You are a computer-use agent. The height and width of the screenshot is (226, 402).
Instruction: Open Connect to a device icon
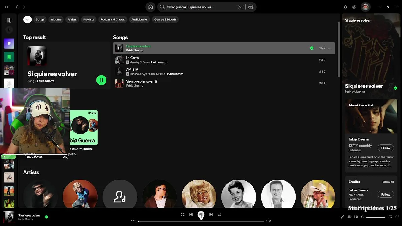(x=356, y=217)
